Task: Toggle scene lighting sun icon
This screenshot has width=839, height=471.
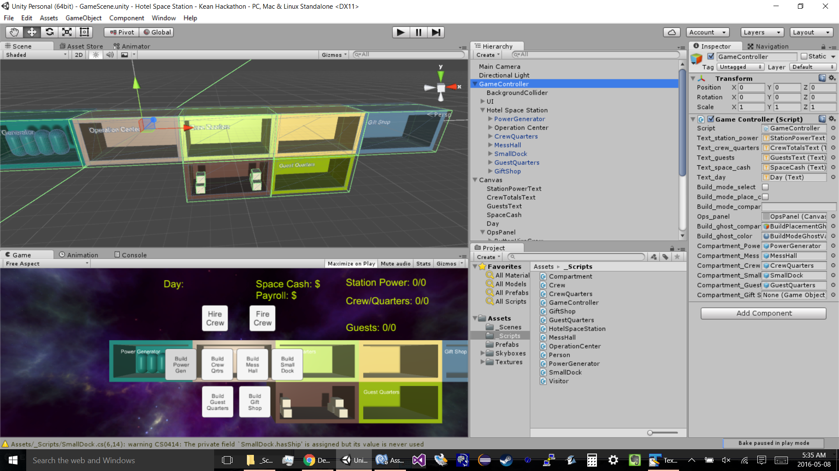Action: click(x=96, y=55)
